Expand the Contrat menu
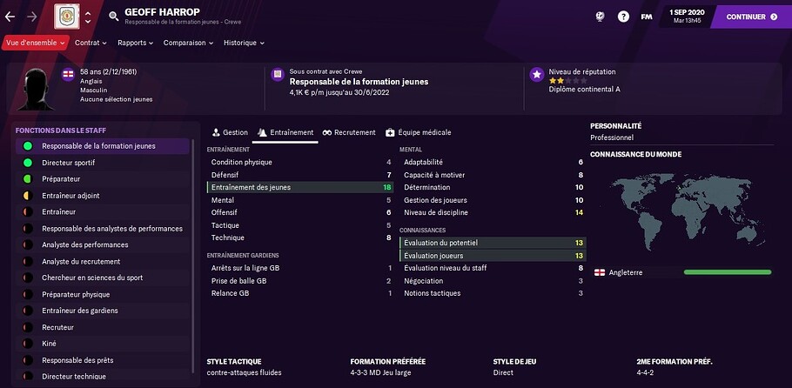The image size is (792, 388). 91,42
